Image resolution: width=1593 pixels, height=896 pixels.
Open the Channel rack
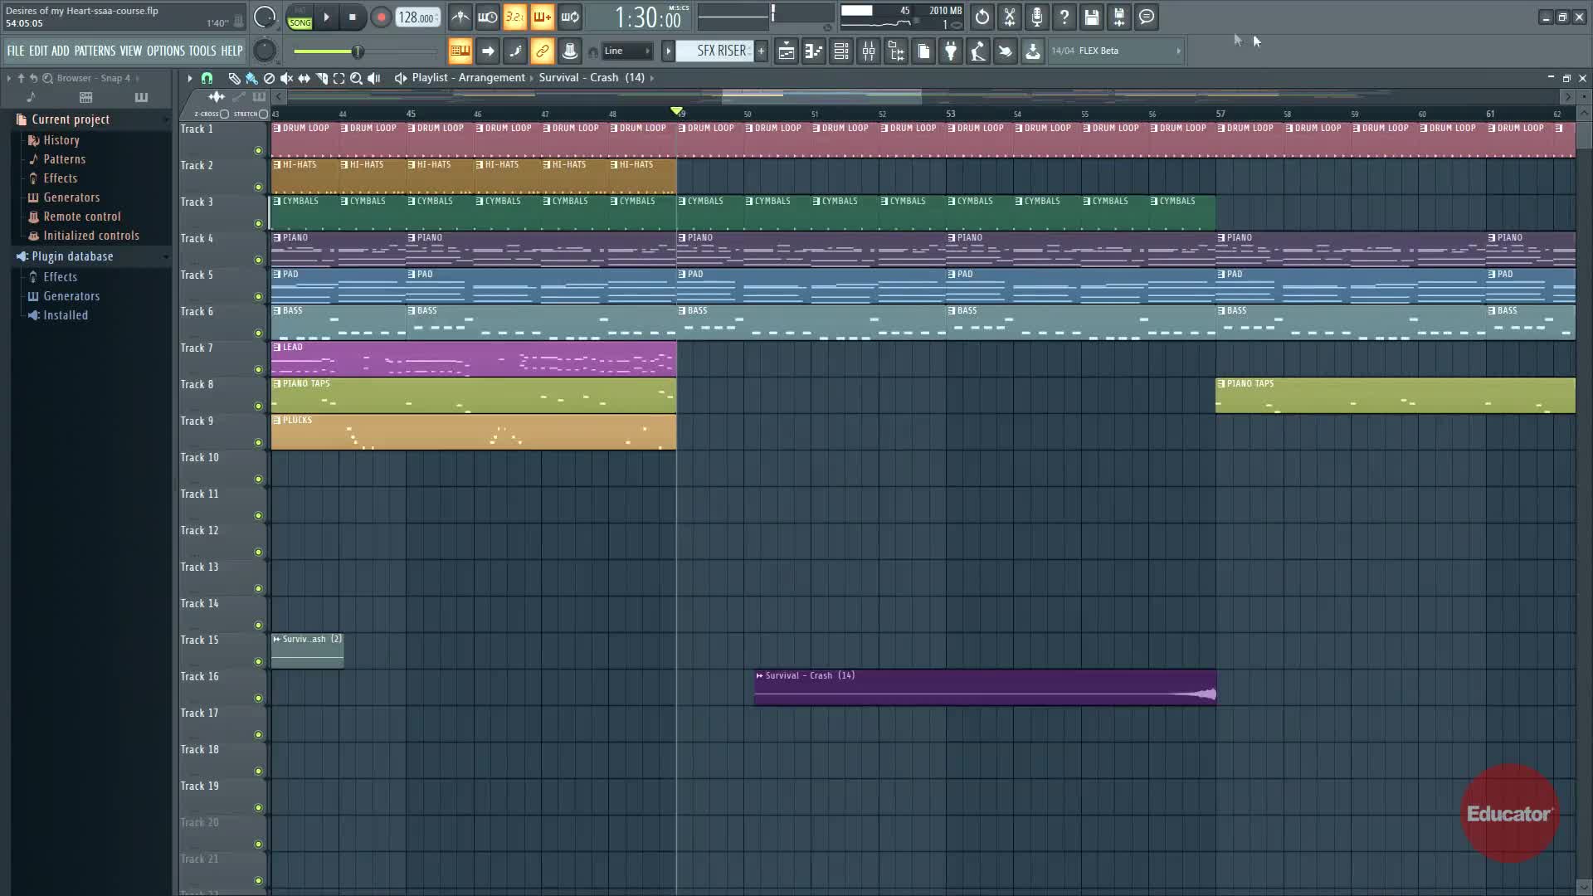point(840,51)
